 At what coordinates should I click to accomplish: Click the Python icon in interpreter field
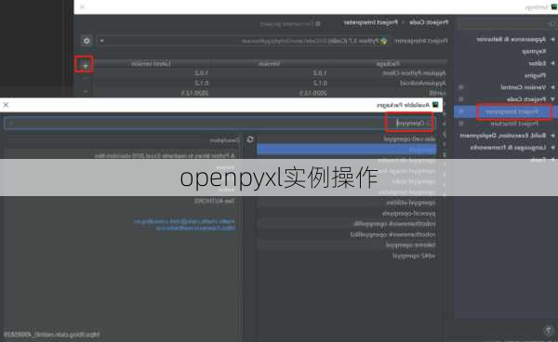click(383, 41)
